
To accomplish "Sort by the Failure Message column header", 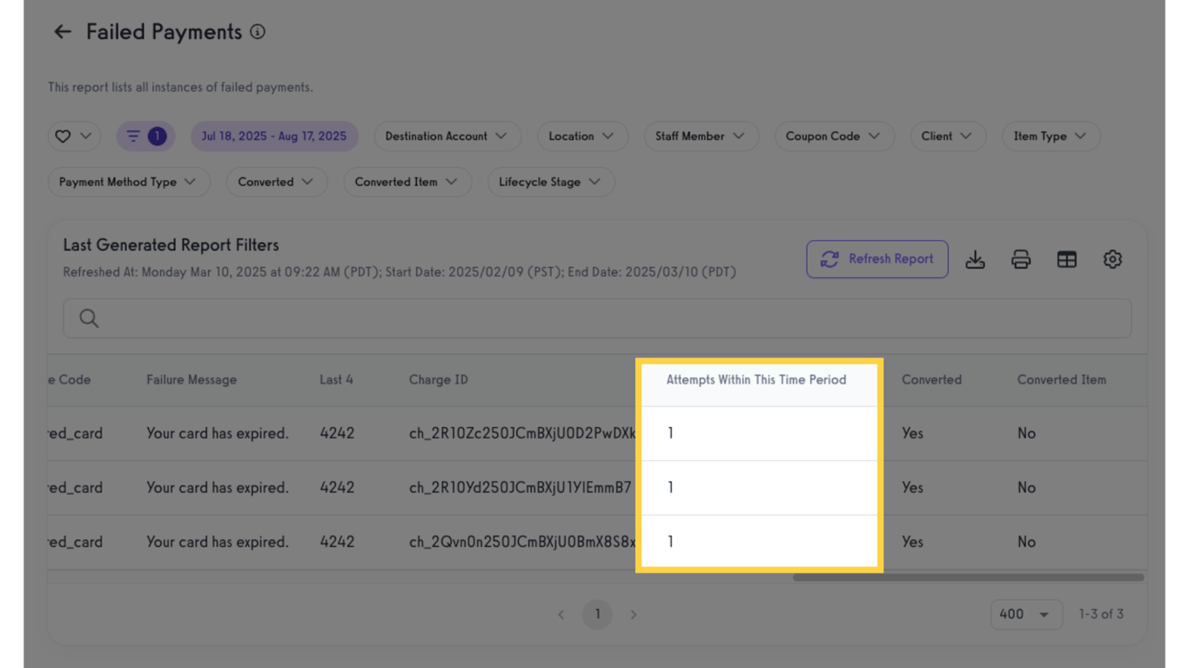I will tap(191, 380).
